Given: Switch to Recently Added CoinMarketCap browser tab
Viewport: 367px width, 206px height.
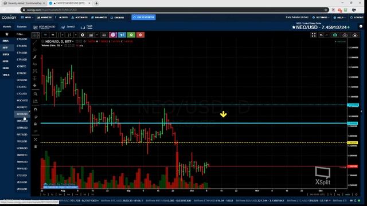Looking at the screenshot, I should [24, 3].
